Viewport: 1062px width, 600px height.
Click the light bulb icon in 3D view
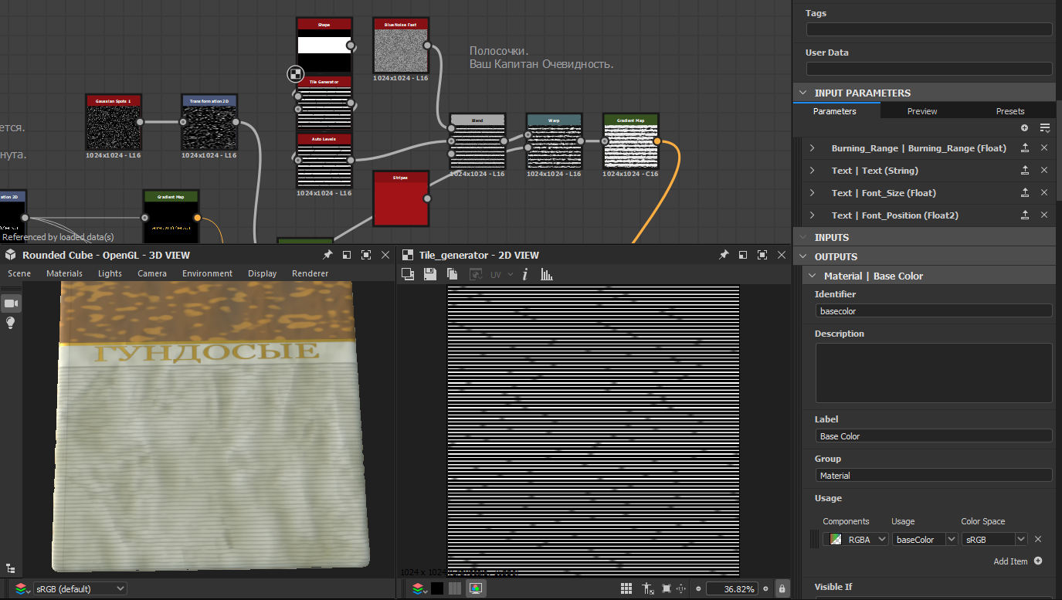pyautogui.click(x=12, y=323)
